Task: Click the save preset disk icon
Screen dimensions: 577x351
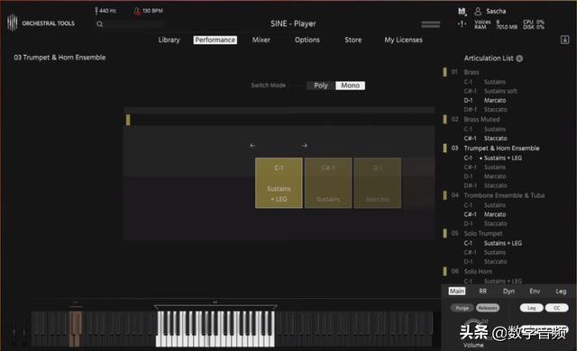Action: pos(462,12)
